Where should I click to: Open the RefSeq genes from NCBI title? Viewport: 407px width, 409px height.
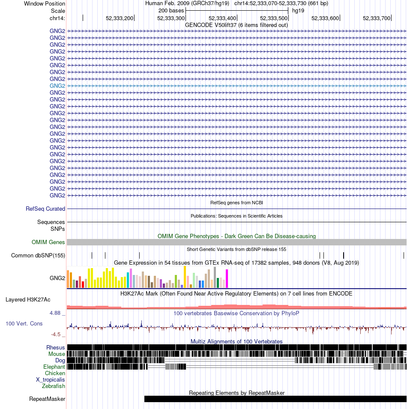[x=236, y=203]
